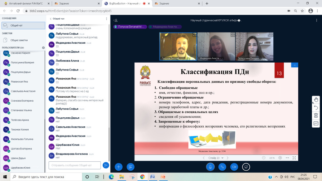Viewport: 322px width, 181px height.
Task: Open Полосухина Валерия webcam name dropdown
Action: tap(249, 58)
